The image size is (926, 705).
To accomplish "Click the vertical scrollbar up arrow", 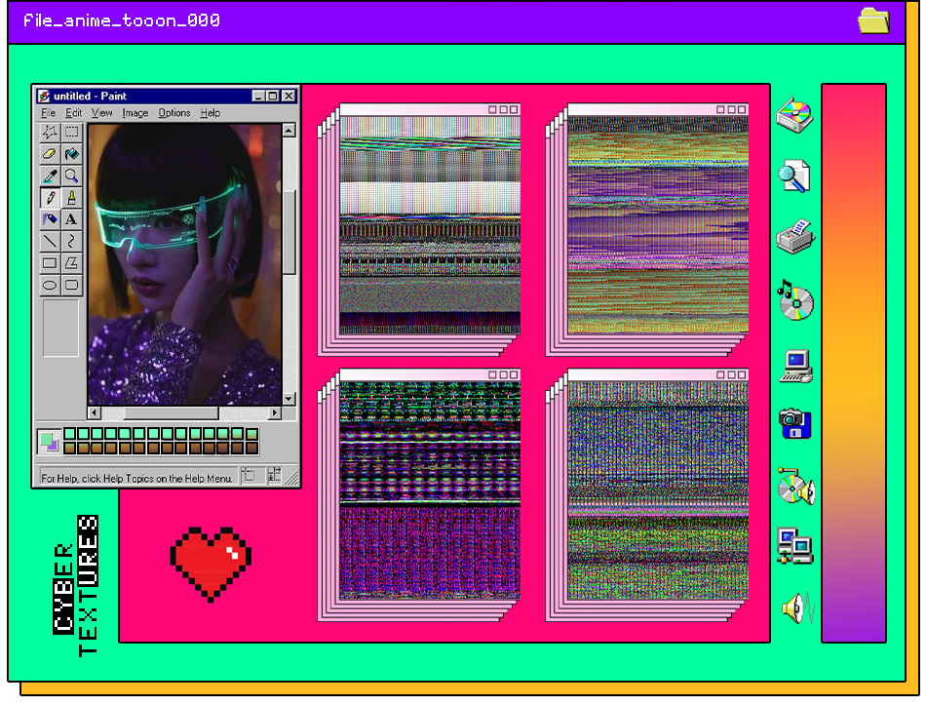I will tap(289, 130).
